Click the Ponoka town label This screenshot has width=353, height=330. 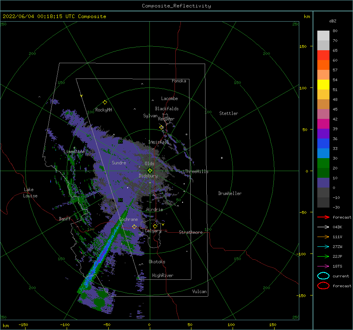click(x=179, y=81)
